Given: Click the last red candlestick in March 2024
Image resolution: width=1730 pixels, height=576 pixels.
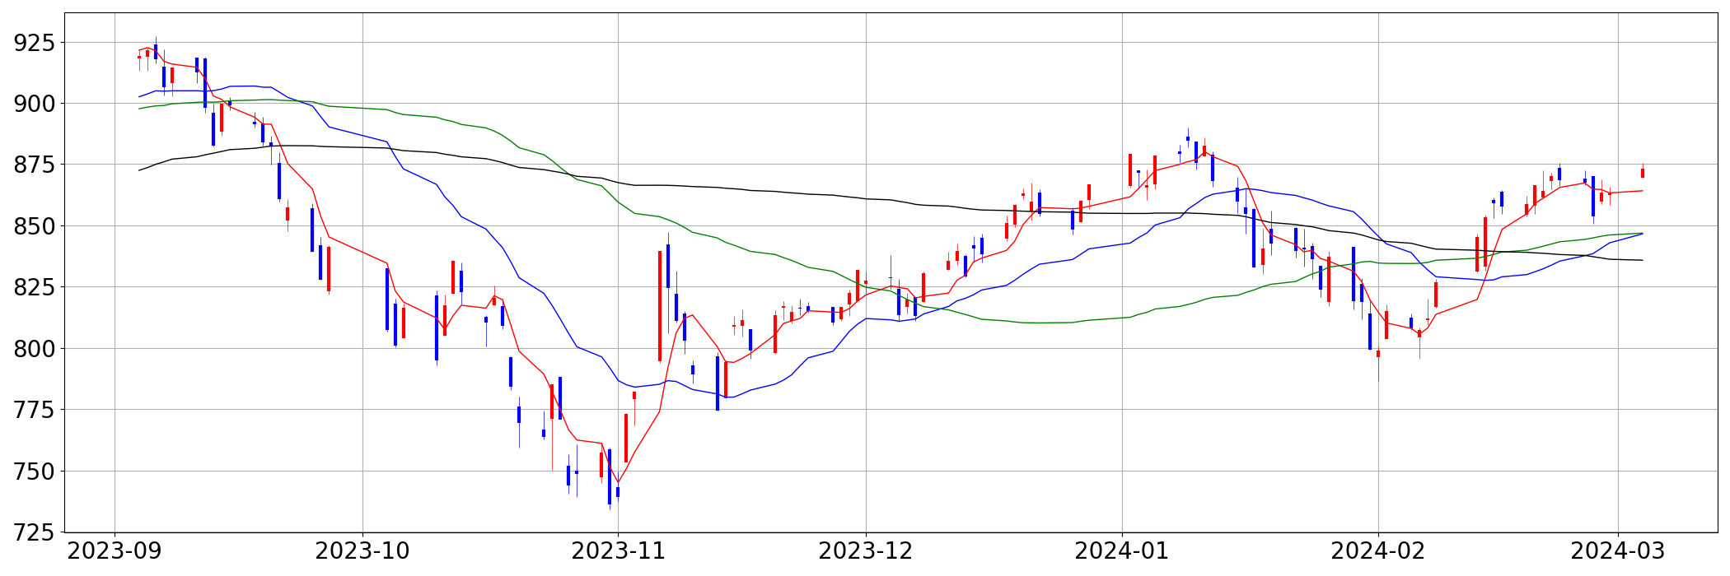Looking at the screenshot, I should pos(1643,173).
